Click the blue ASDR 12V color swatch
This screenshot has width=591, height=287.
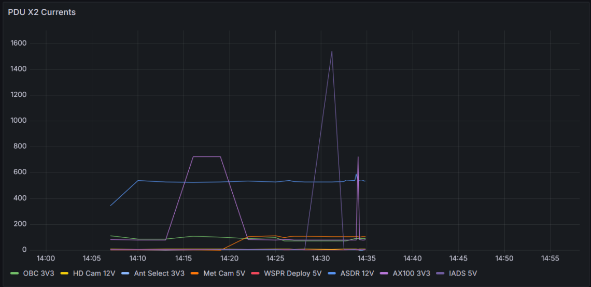(x=332, y=274)
